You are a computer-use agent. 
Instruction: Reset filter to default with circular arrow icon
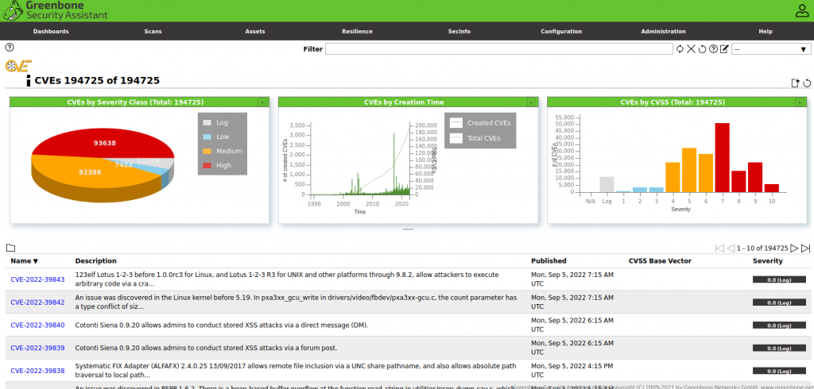click(x=703, y=48)
